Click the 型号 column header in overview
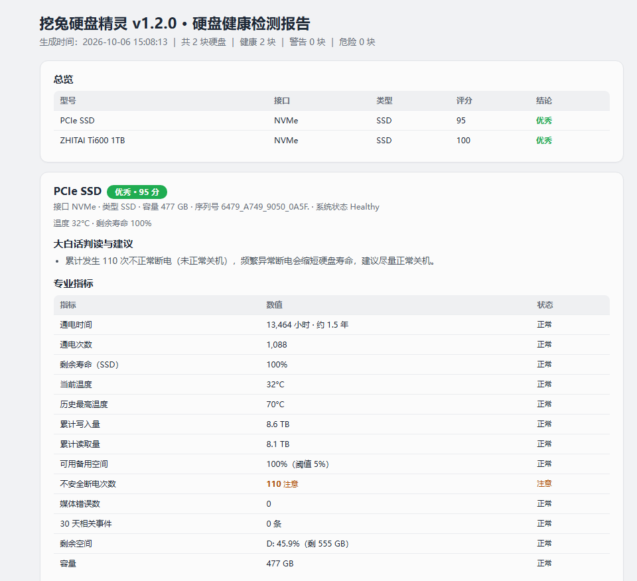Screen dimensions: 637x581 68,101
